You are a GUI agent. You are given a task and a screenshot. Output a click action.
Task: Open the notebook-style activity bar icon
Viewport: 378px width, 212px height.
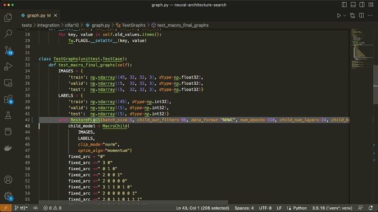coord(8,132)
